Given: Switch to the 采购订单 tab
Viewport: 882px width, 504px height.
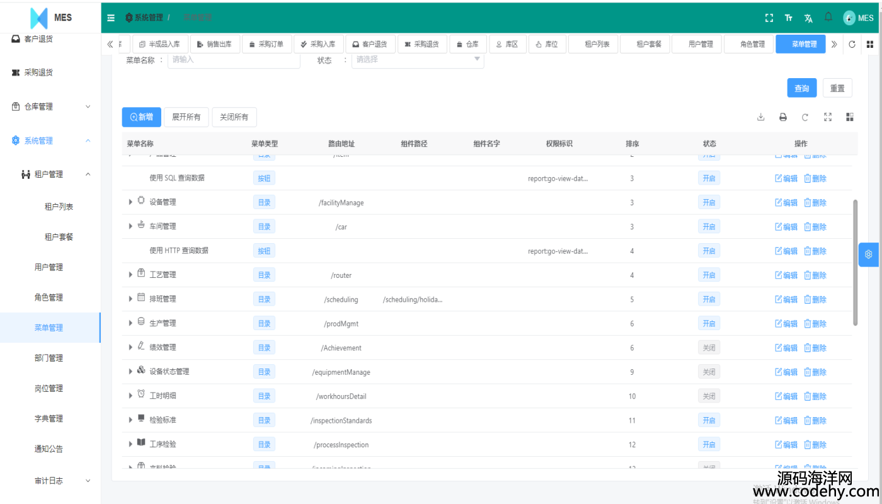Looking at the screenshot, I should (267, 44).
